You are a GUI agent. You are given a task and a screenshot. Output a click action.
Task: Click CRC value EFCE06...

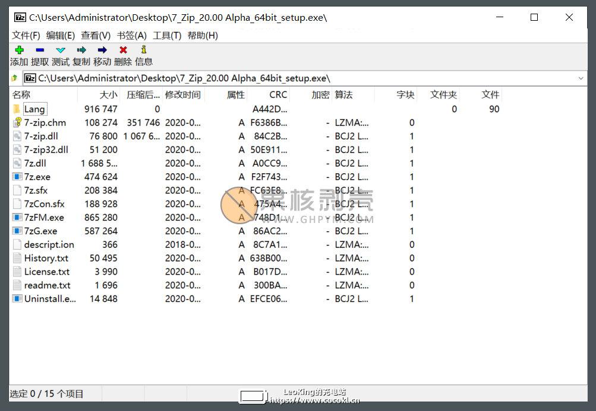[269, 299]
